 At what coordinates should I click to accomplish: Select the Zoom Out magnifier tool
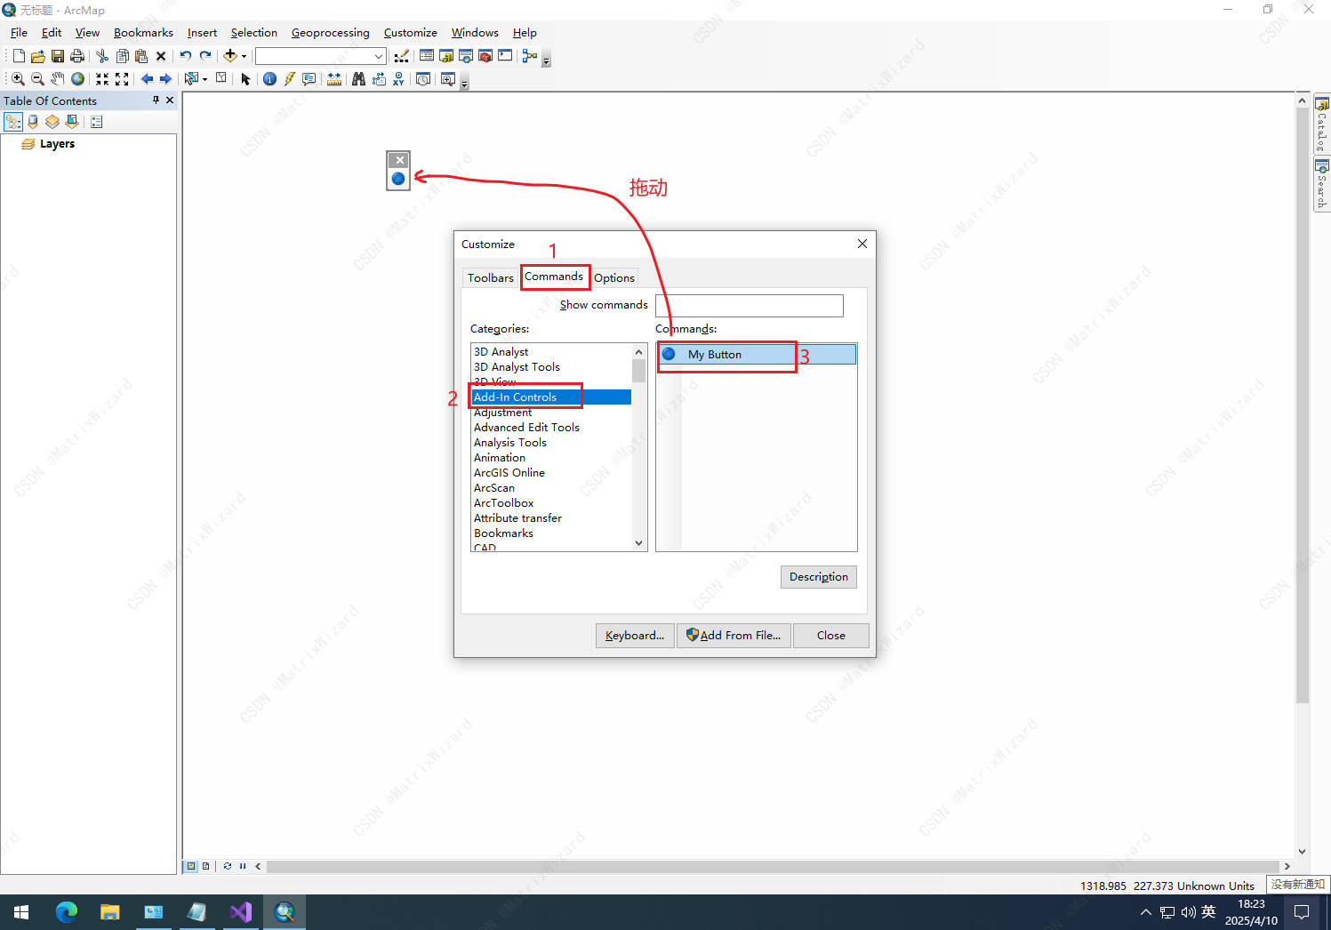tap(37, 79)
